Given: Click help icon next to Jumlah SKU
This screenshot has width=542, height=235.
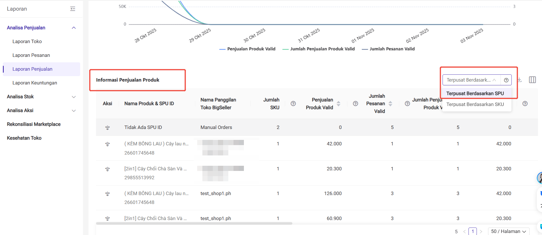Looking at the screenshot, I should (x=293, y=104).
